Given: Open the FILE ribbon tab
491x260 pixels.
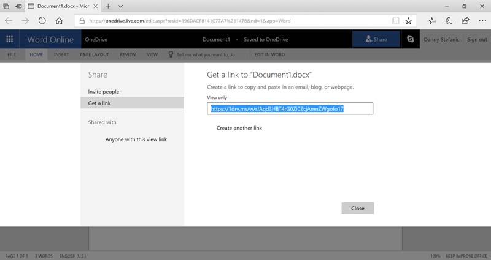Looking at the screenshot, I should pyautogui.click(x=12, y=54).
